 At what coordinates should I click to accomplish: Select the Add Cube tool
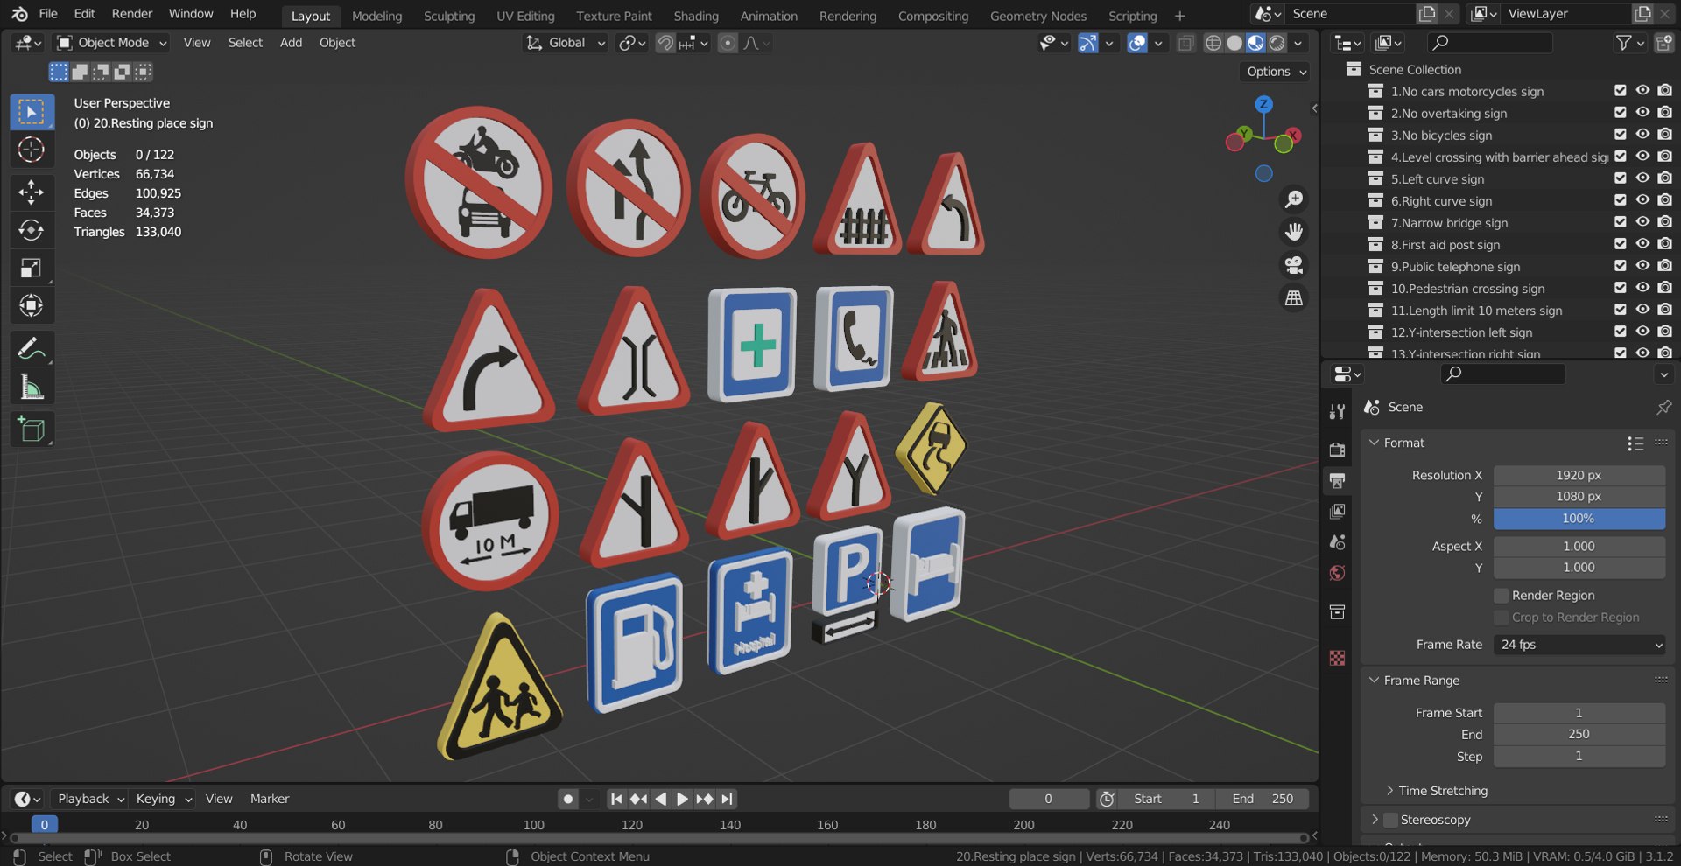tap(32, 430)
